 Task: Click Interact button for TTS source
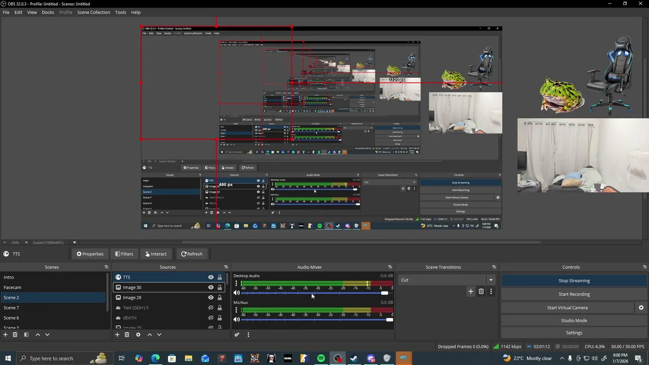pos(156,254)
